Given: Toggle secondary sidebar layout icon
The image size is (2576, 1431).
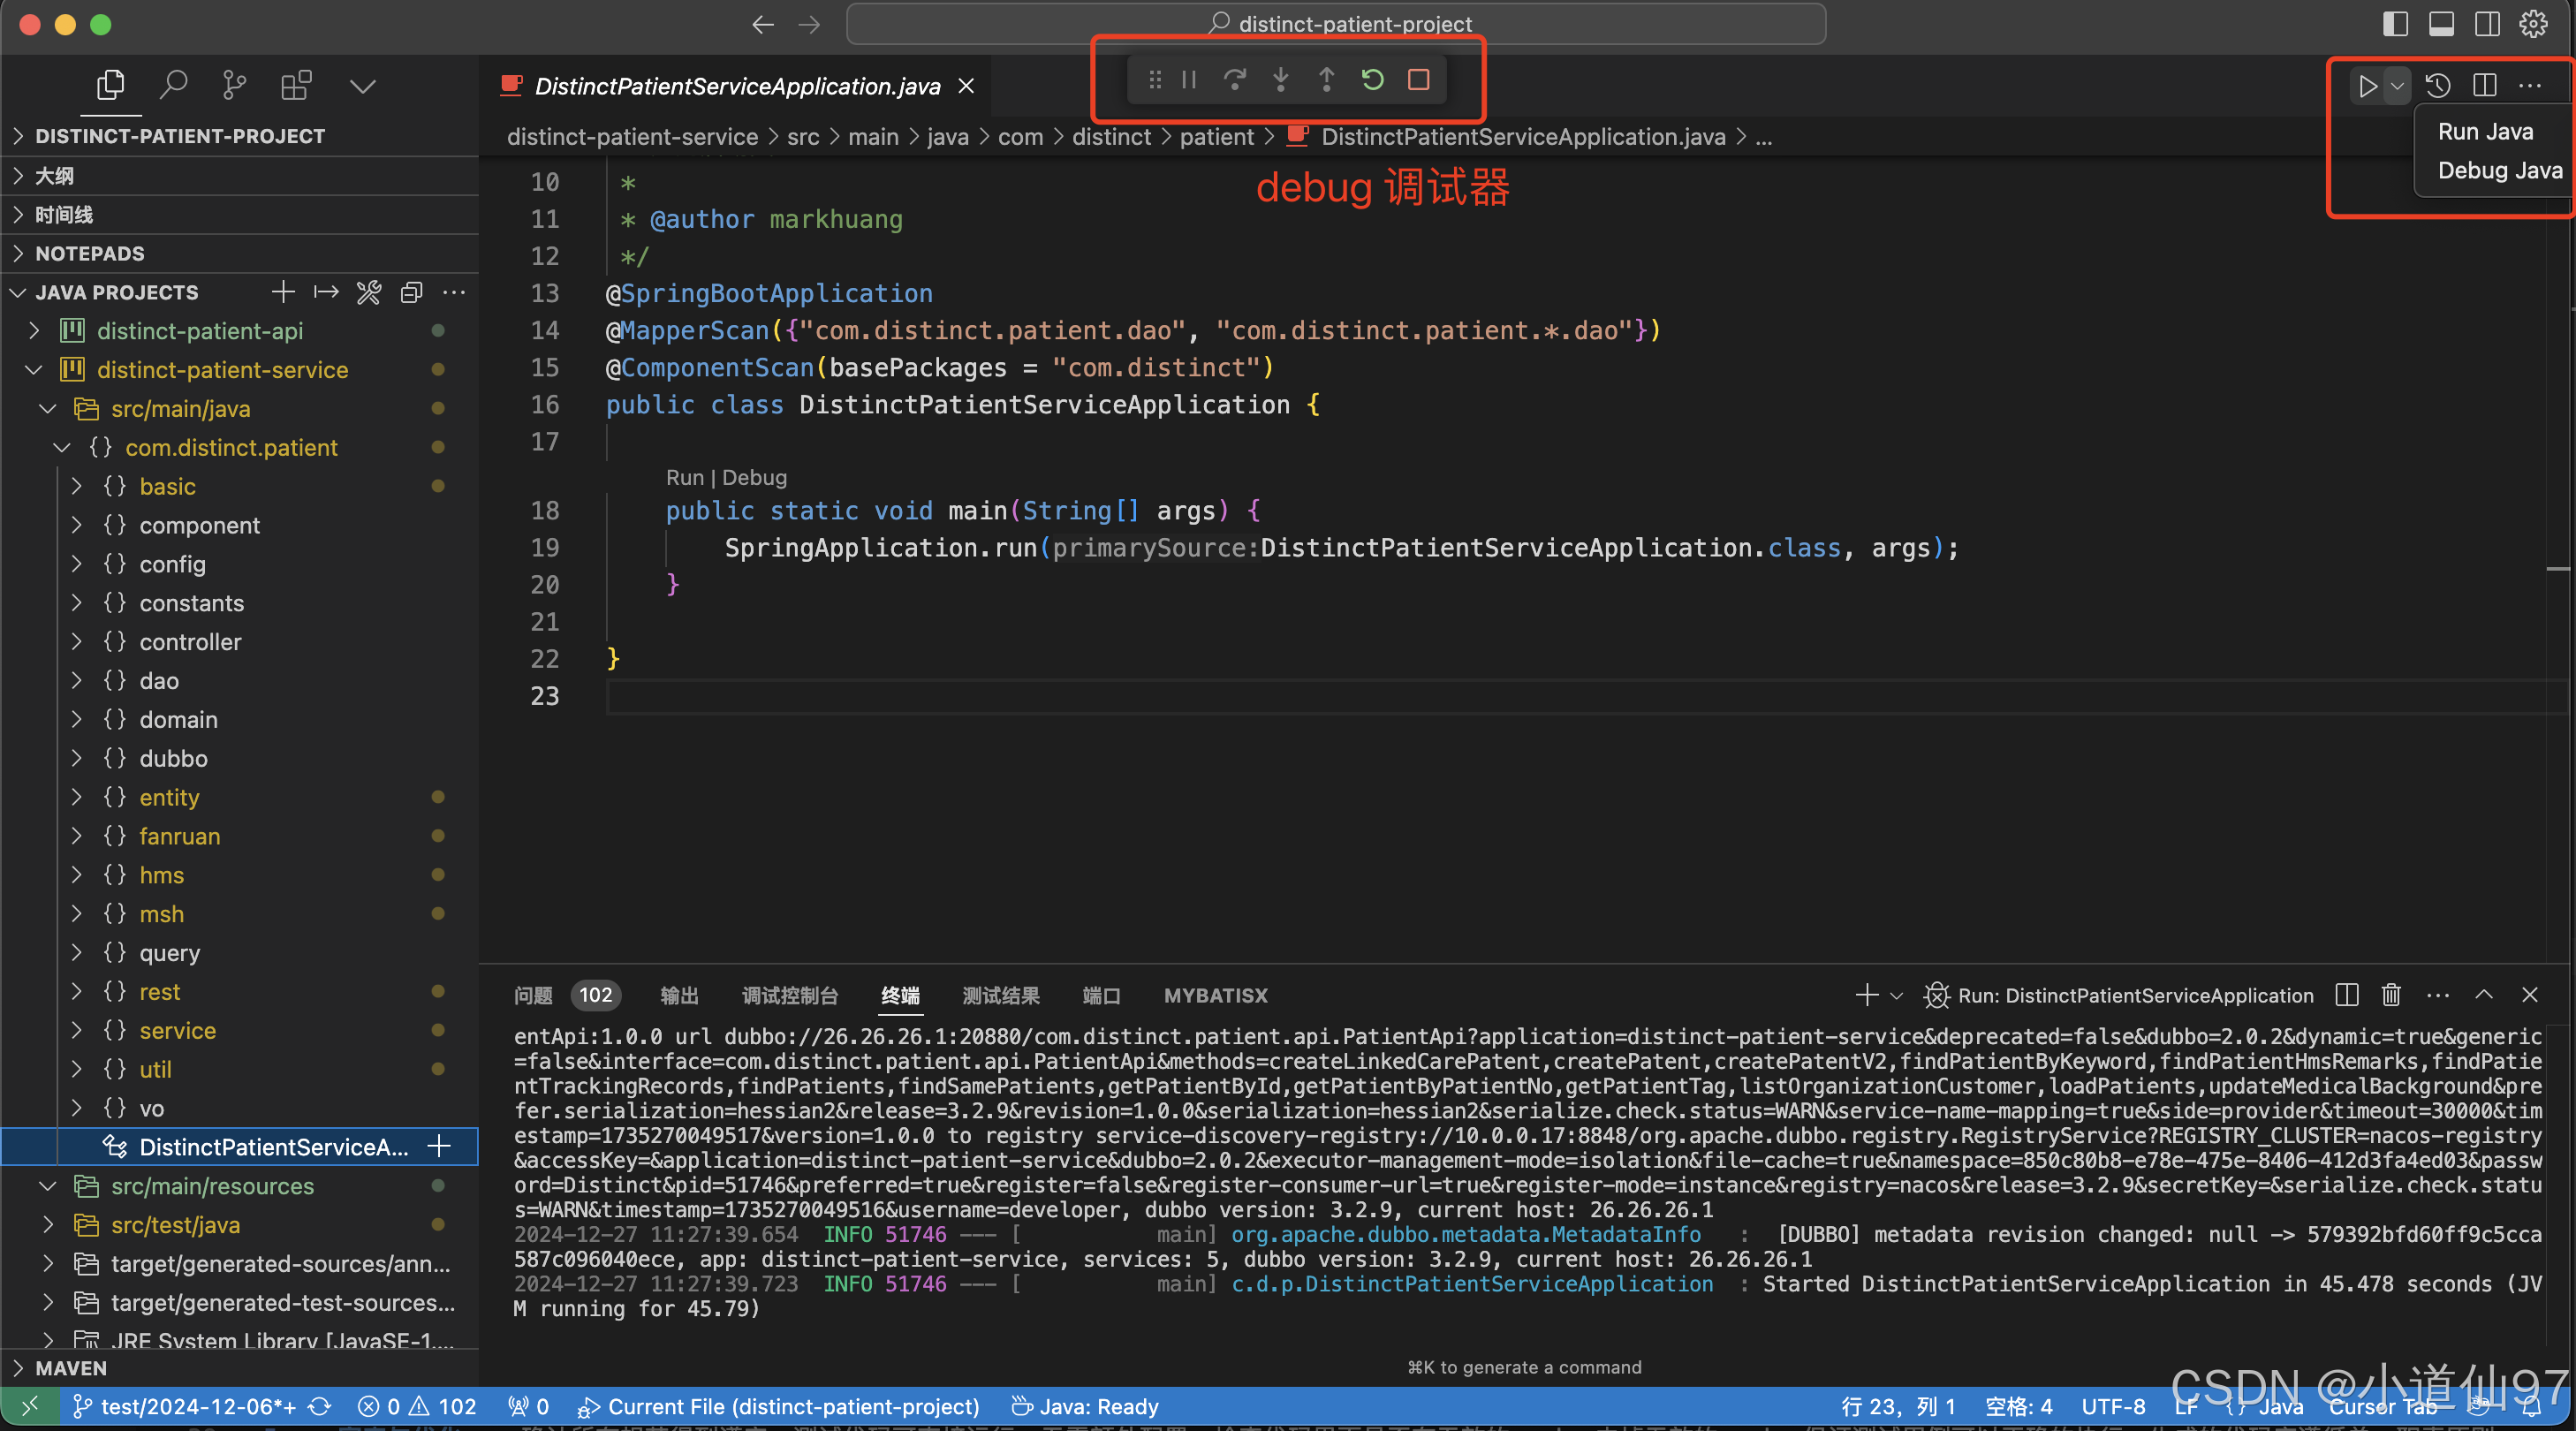Looking at the screenshot, I should click(x=2487, y=24).
